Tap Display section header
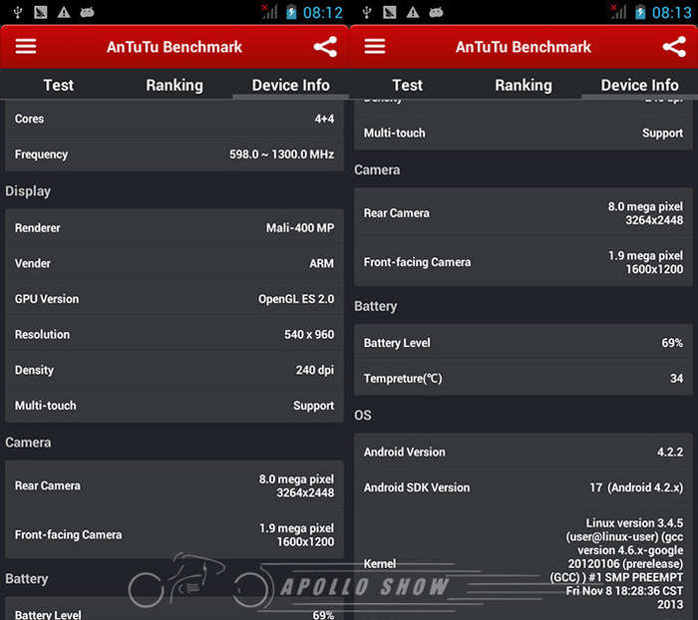This screenshot has height=620, width=698. click(x=28, y=191)
